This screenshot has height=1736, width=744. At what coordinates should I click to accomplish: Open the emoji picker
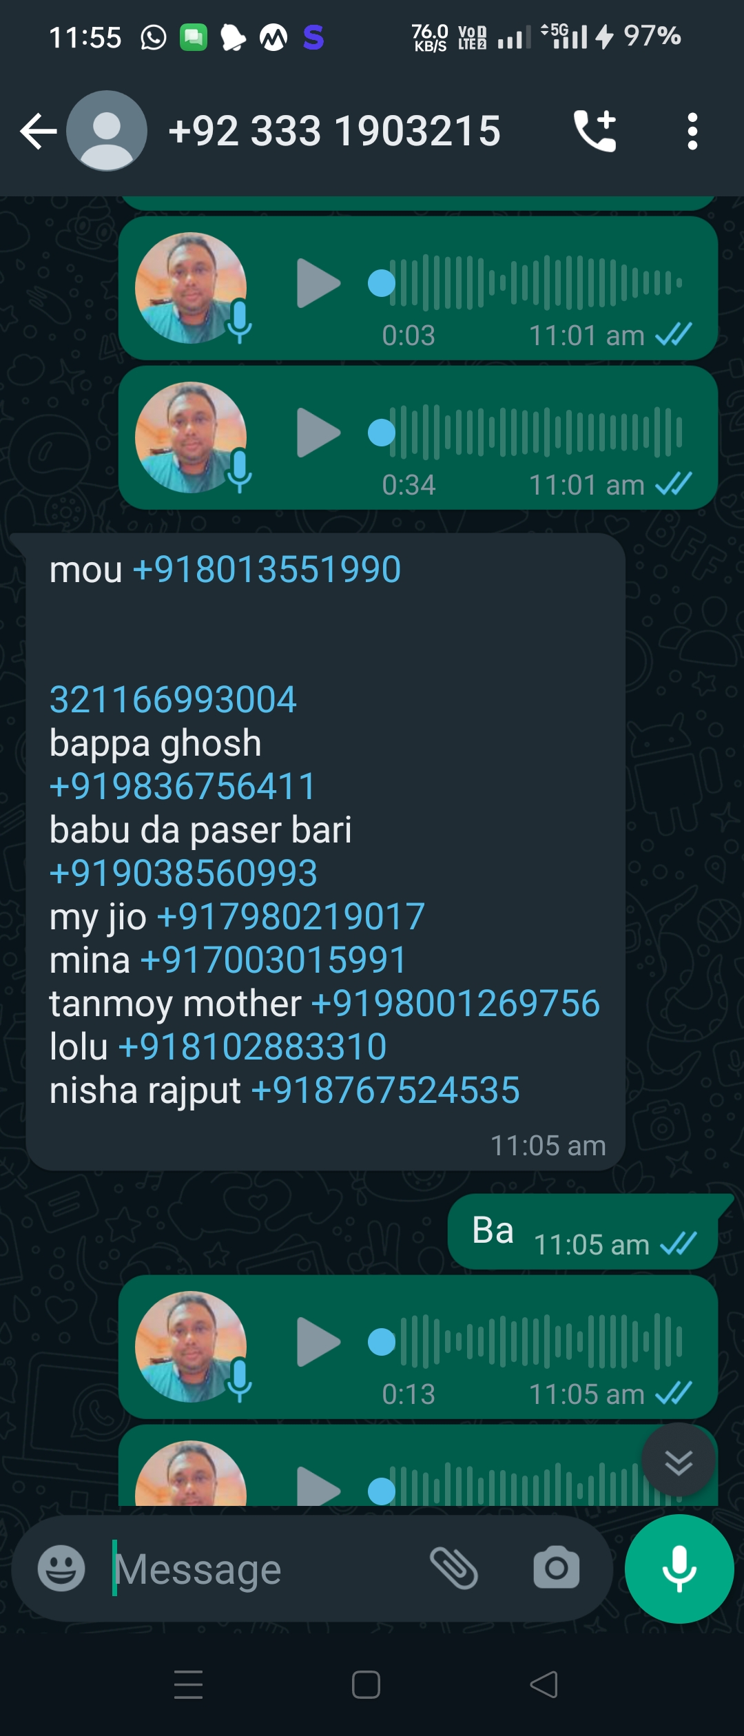tap(61, 1569)
